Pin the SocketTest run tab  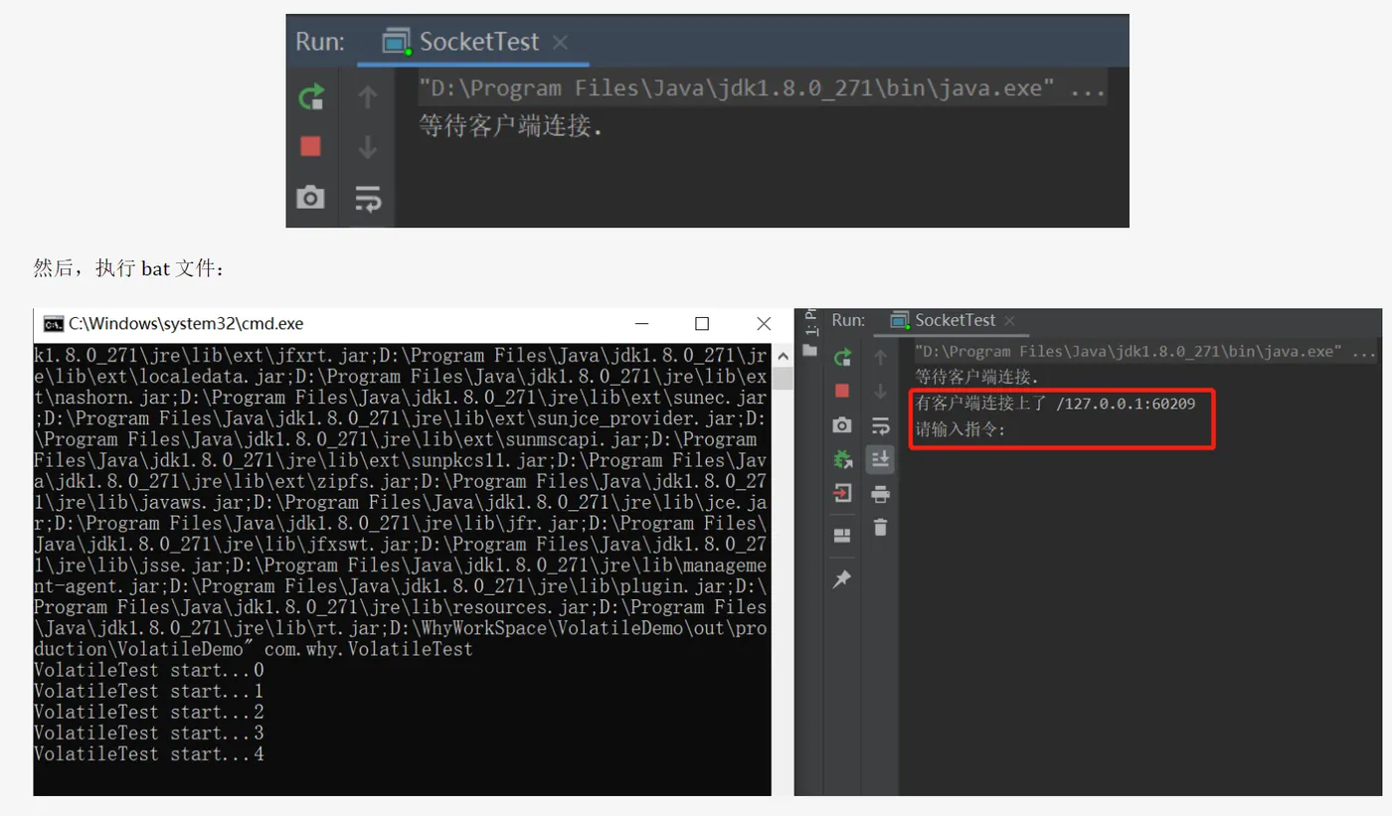click(842, 578)
